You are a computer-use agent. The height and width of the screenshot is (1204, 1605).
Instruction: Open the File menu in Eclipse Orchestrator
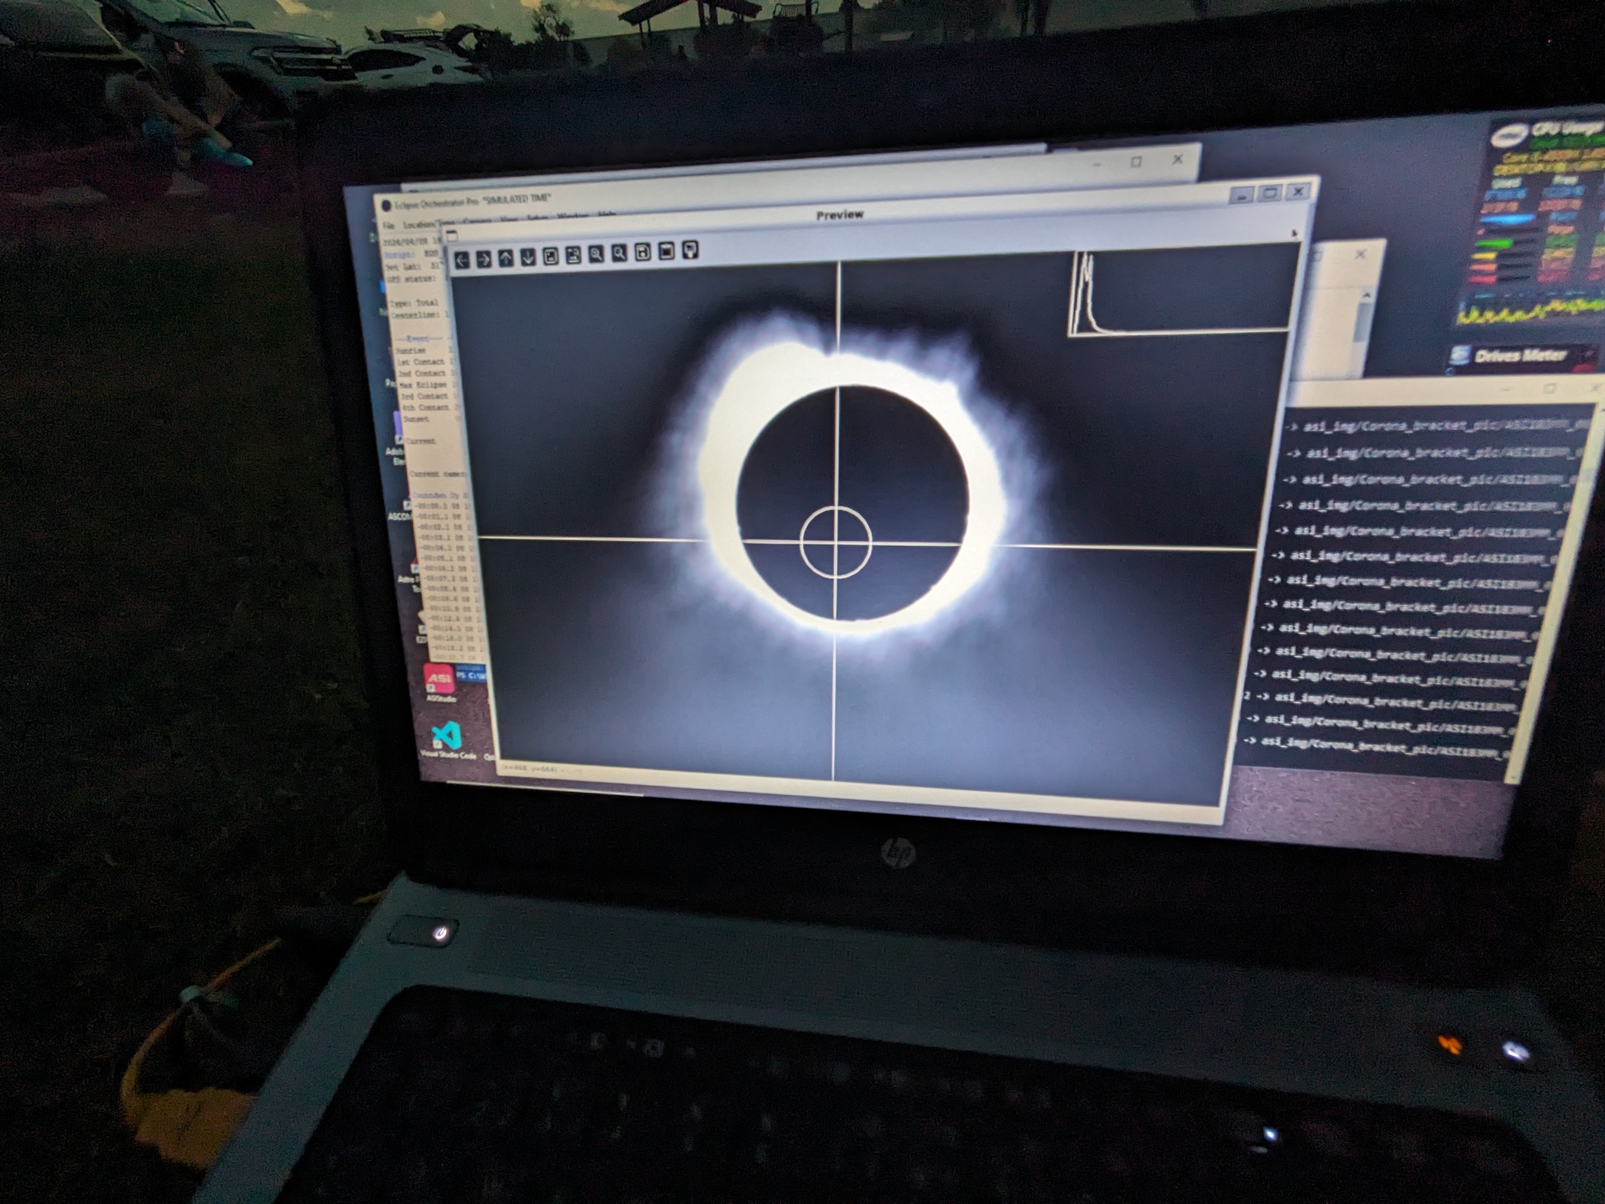(x=389, y=226)
